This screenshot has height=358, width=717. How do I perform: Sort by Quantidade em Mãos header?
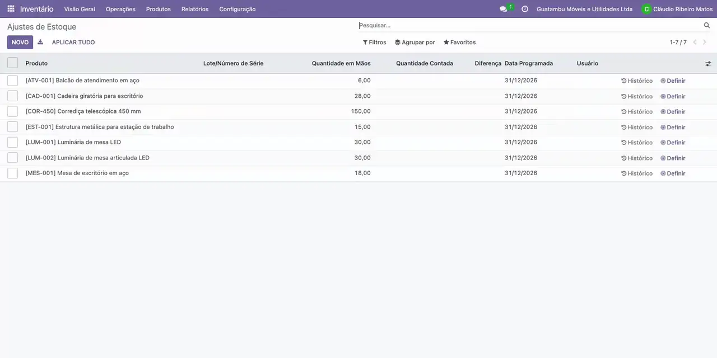(341, 63)
